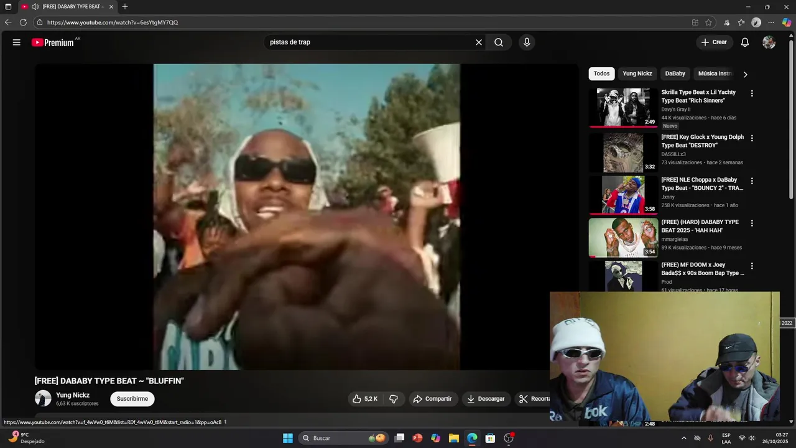The width and height of the screenshot is (796, 448).
Task: Open Edge settings and more ellipsis
Action: 771,22
